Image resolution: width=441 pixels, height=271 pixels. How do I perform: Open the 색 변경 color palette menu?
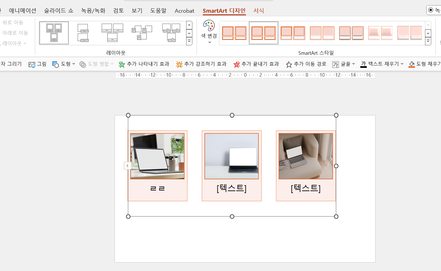pos(209,32)
